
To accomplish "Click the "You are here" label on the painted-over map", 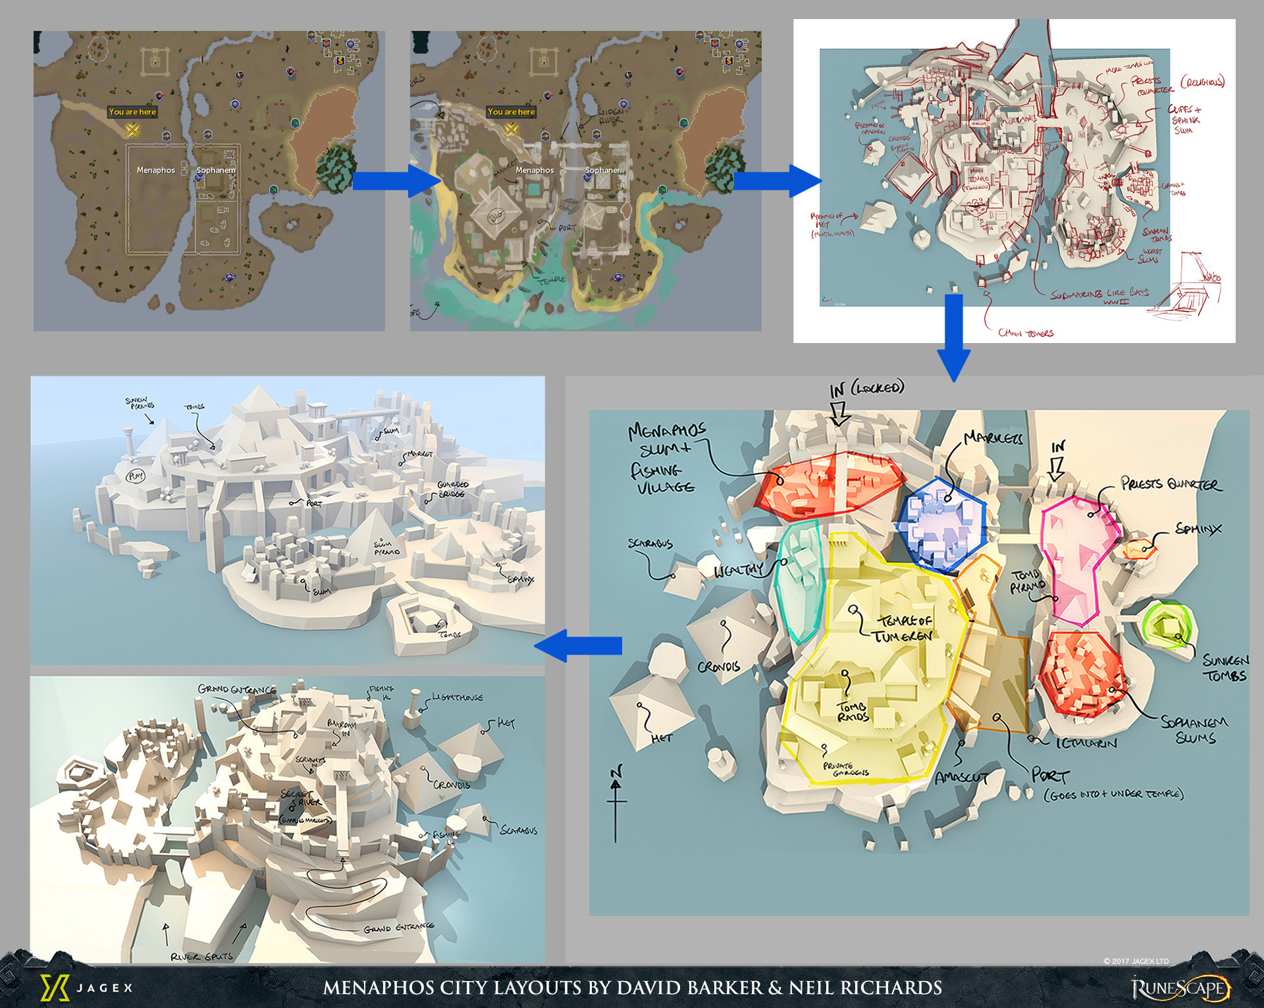I will tap(512, 112).
